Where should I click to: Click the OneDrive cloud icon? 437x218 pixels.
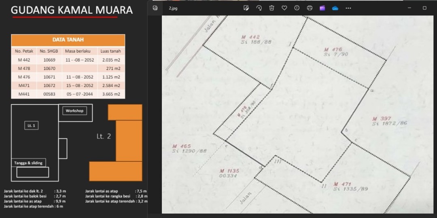coord(335,8)
